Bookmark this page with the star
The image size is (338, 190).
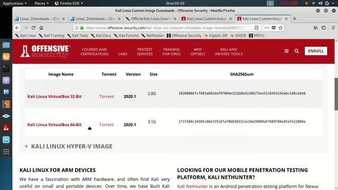(x=280, y=28)
